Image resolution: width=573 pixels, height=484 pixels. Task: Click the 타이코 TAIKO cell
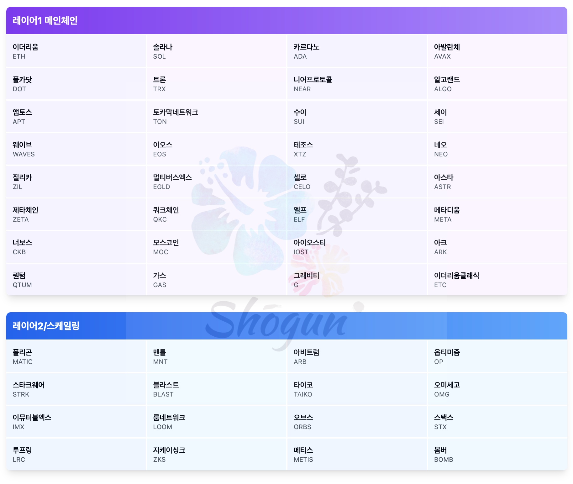(357, 389)
